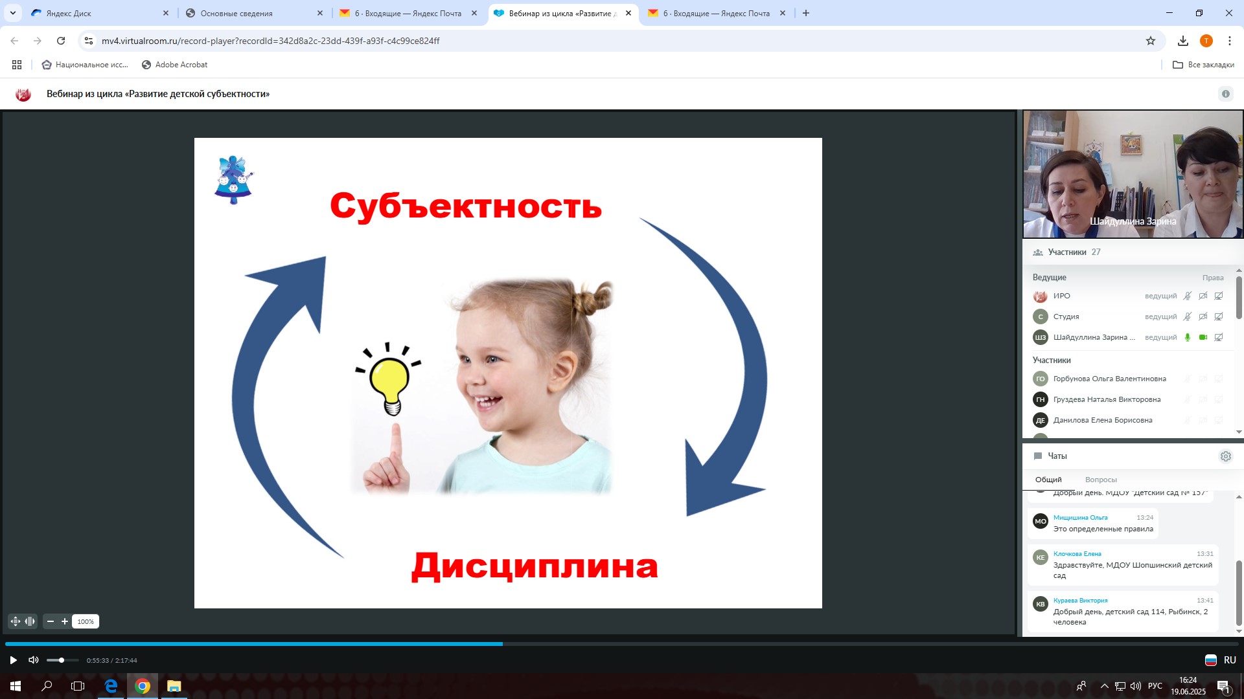Toggle green microphone of Шайдуллина Зарина
1244x699 pixels.
click(x=1187, y=337)
